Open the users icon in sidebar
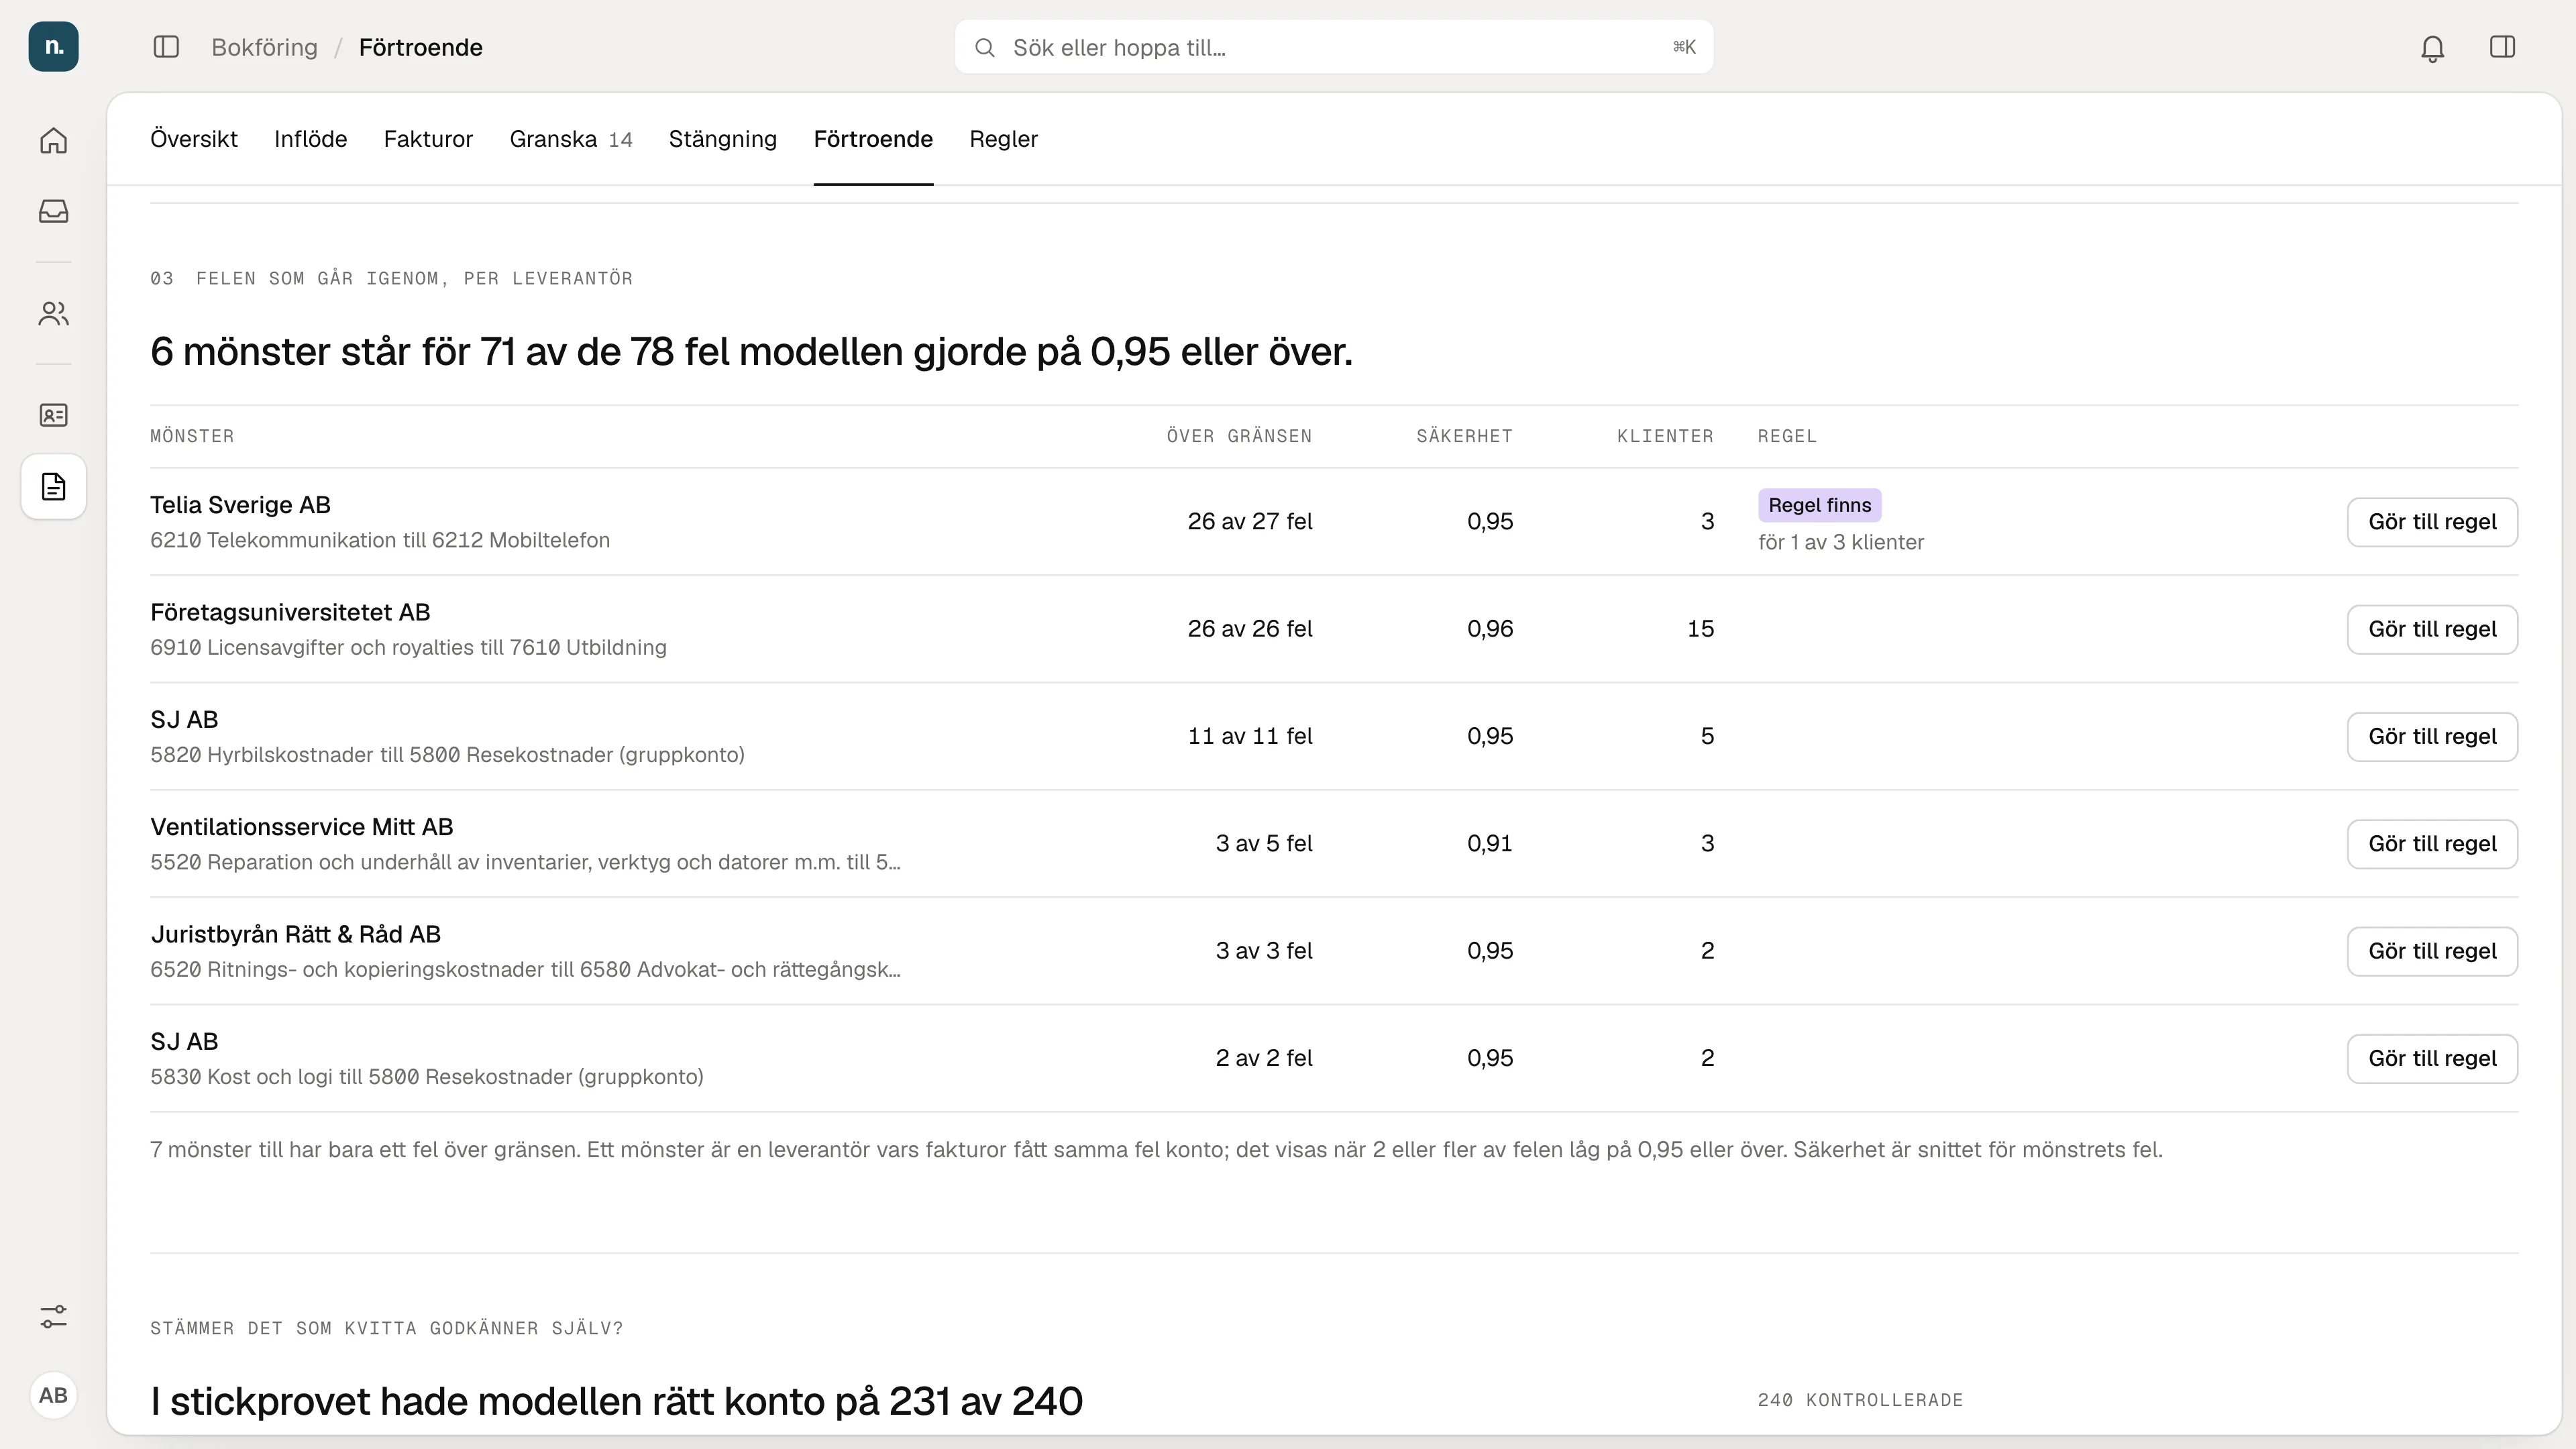The image size is (2576, 1449). (53, 314)
